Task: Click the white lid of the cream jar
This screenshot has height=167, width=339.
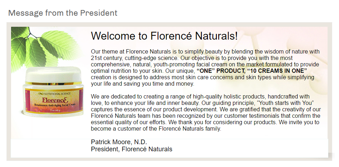Action: (x=53, y=75)
